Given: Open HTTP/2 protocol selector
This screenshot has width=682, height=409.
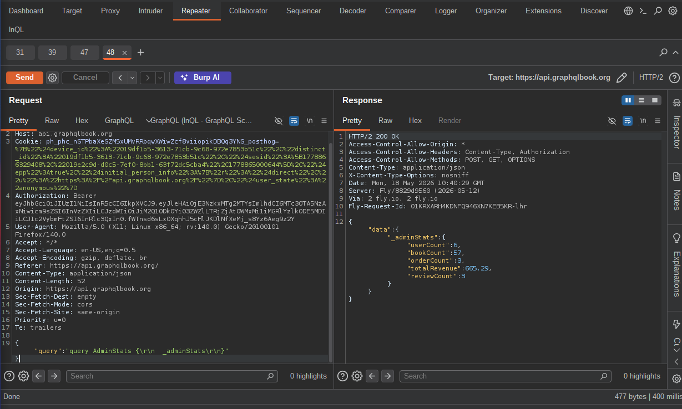Looking at the screenshot, I should point(651,78).
